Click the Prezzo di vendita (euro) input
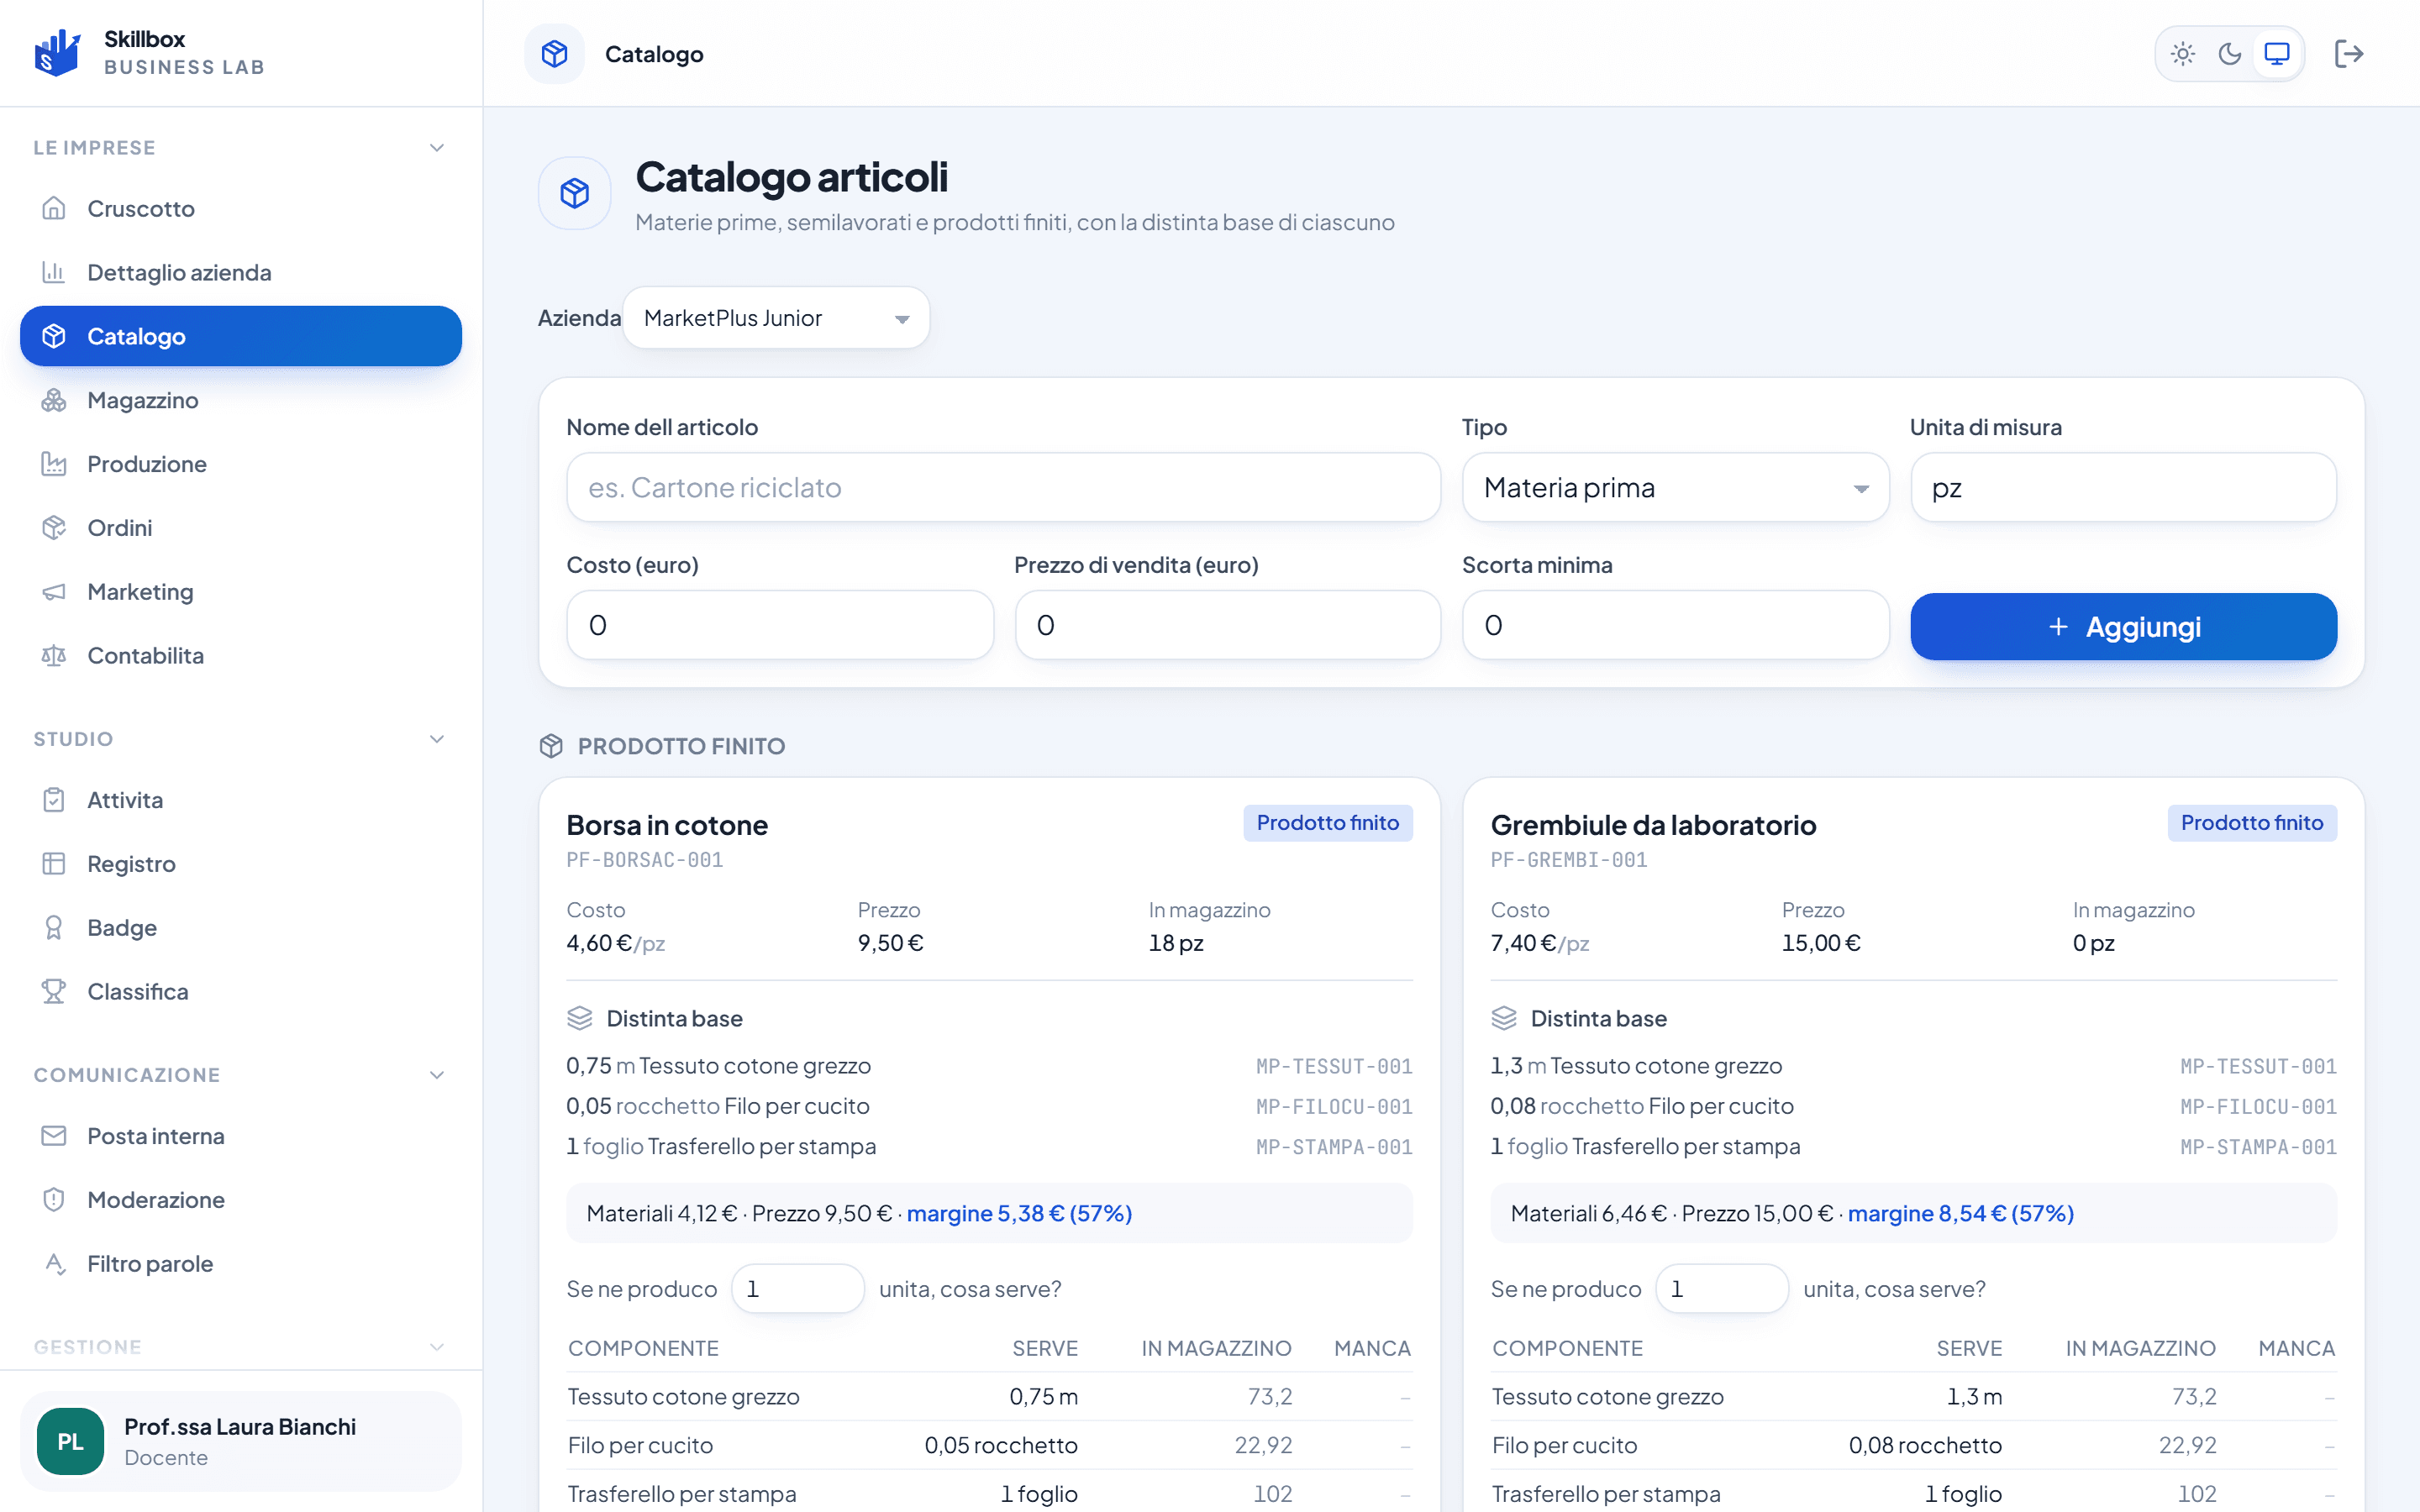The height and width of the screenshot is (1512, 2420). [1227, 625]
